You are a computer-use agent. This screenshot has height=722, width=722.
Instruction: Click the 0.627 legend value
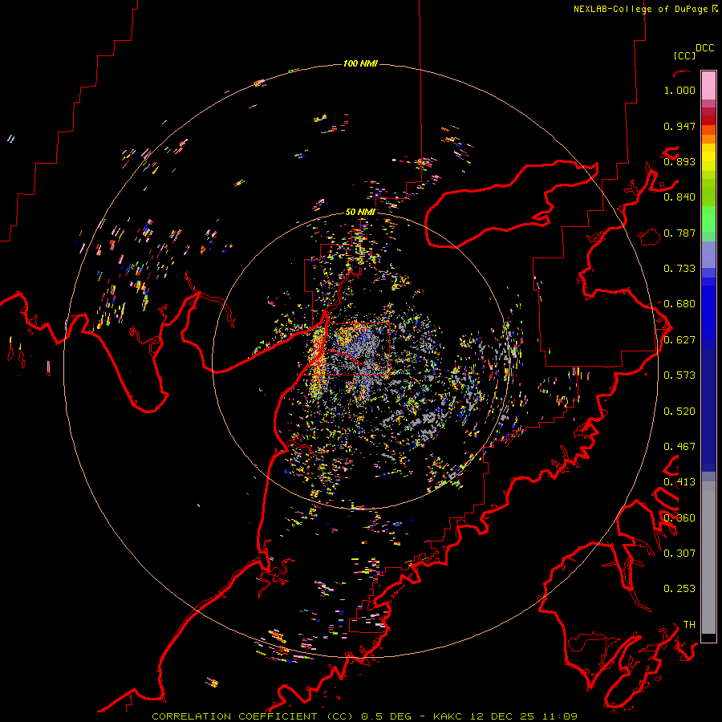(679, 340)
